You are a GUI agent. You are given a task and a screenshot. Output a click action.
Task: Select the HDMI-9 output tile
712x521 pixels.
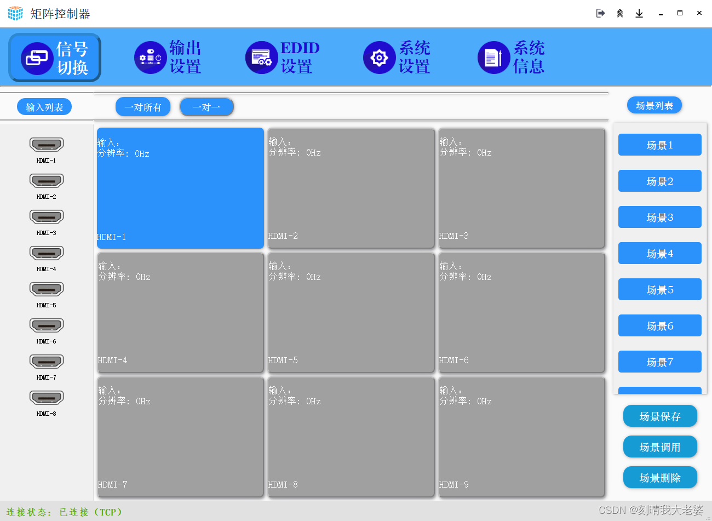[522, 437]
